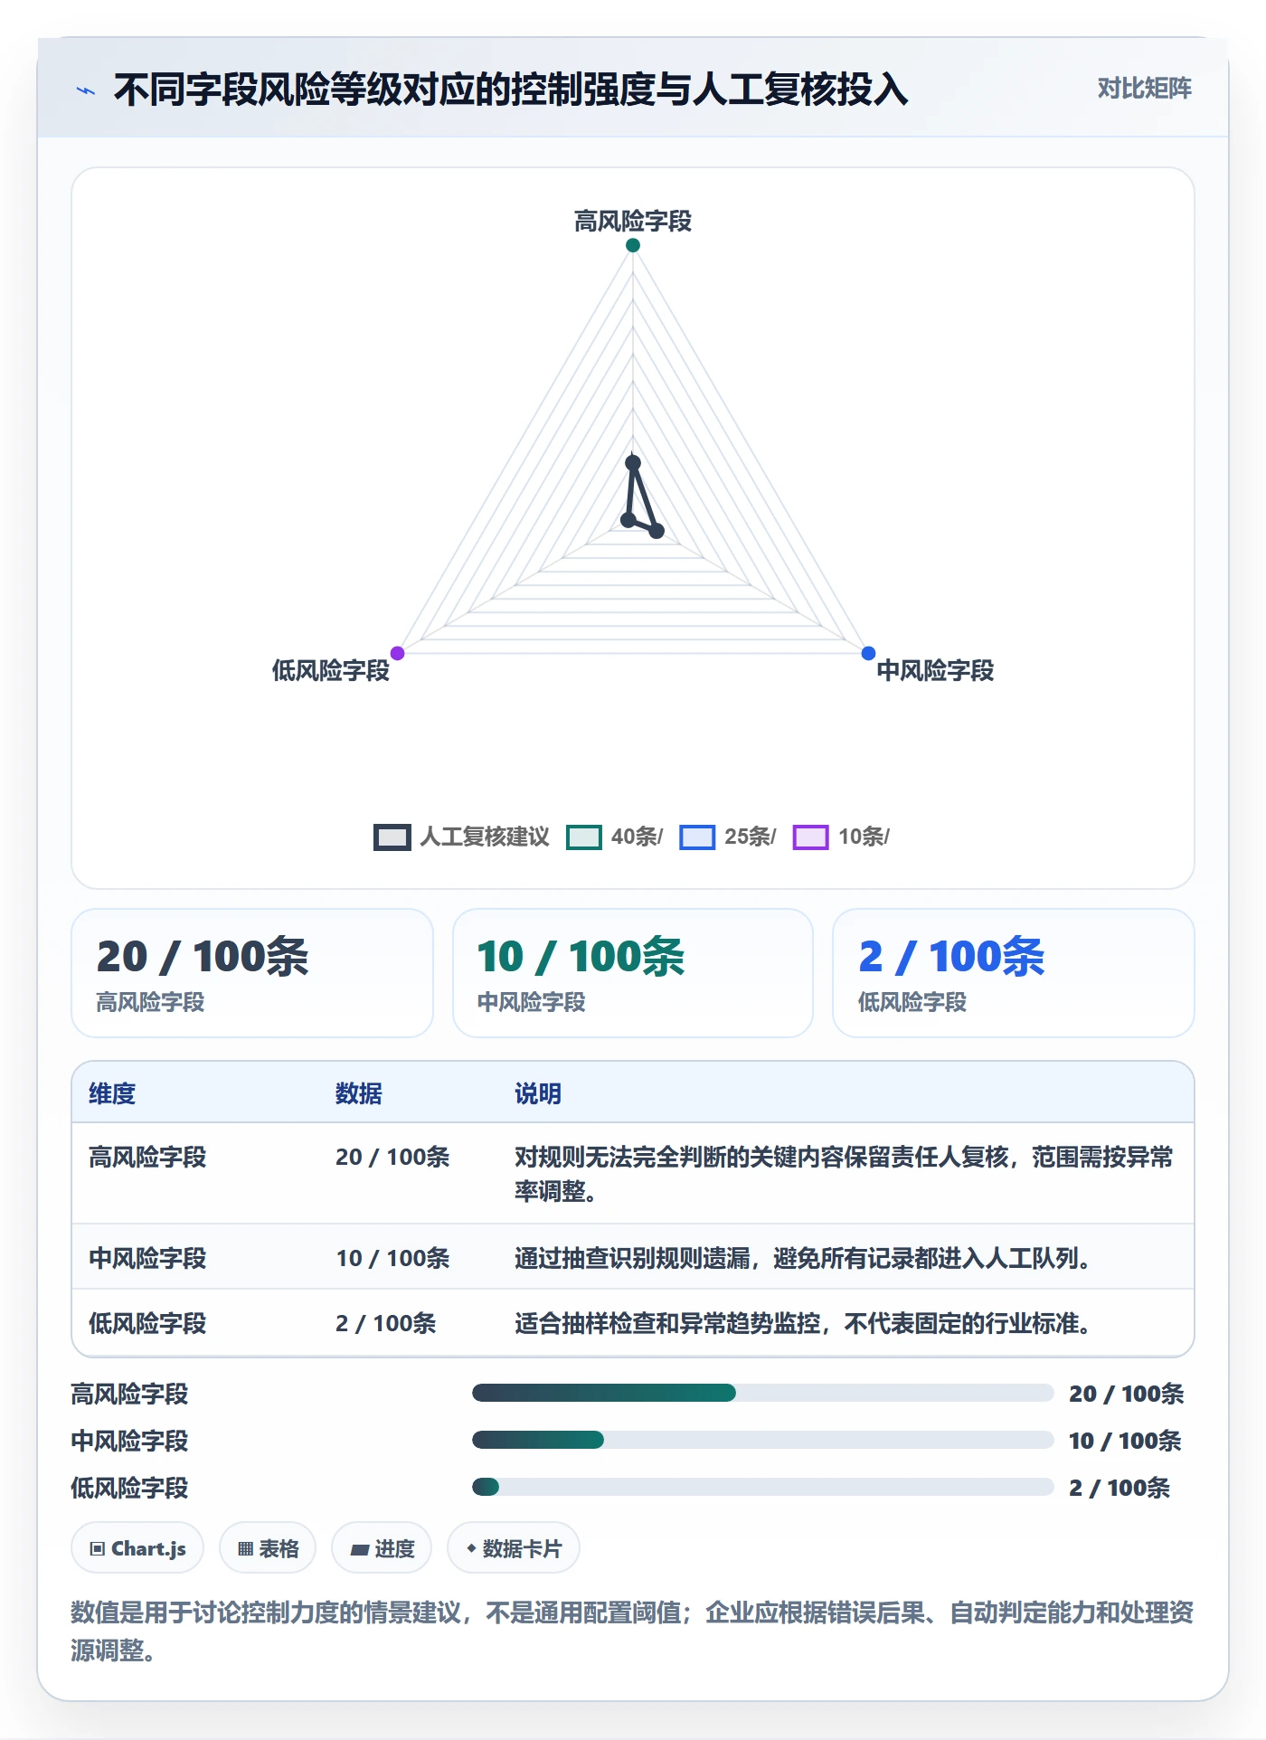Click the 对比矩阵 label in header
Image resolution: width=1266 pixels, height=1740 pixels.
coord(1144,89)
